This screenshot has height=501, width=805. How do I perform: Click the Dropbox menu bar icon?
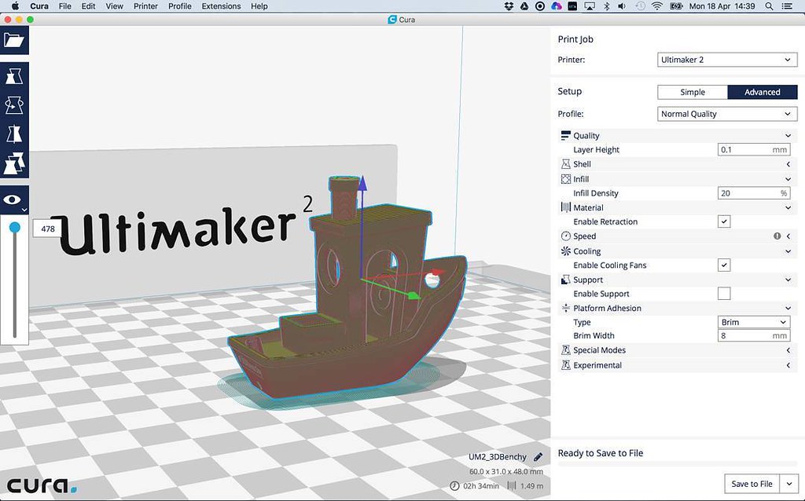(509, 6)
